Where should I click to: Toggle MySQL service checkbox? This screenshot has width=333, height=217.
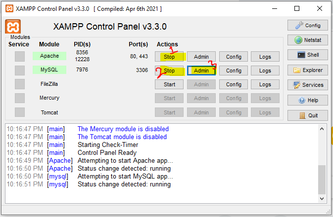20,71
